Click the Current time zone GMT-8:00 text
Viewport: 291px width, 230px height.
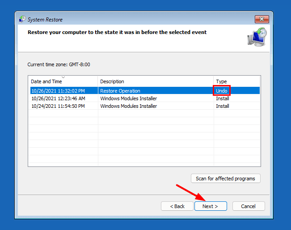pyautogui.click(x=59, y=64)
